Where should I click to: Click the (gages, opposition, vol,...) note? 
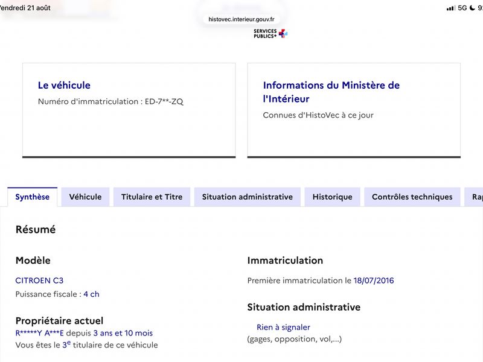click(x=295, y=339)
